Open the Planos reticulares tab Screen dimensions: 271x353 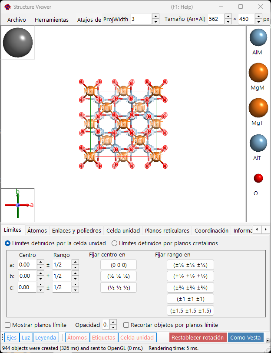pyautogui.click(x=167, y=230)
